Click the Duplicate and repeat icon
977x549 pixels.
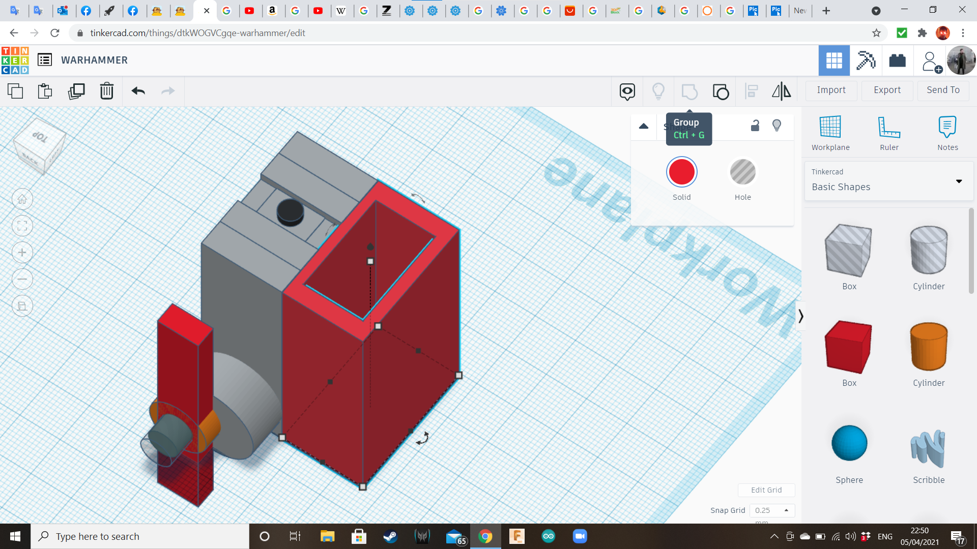[76, 91]
